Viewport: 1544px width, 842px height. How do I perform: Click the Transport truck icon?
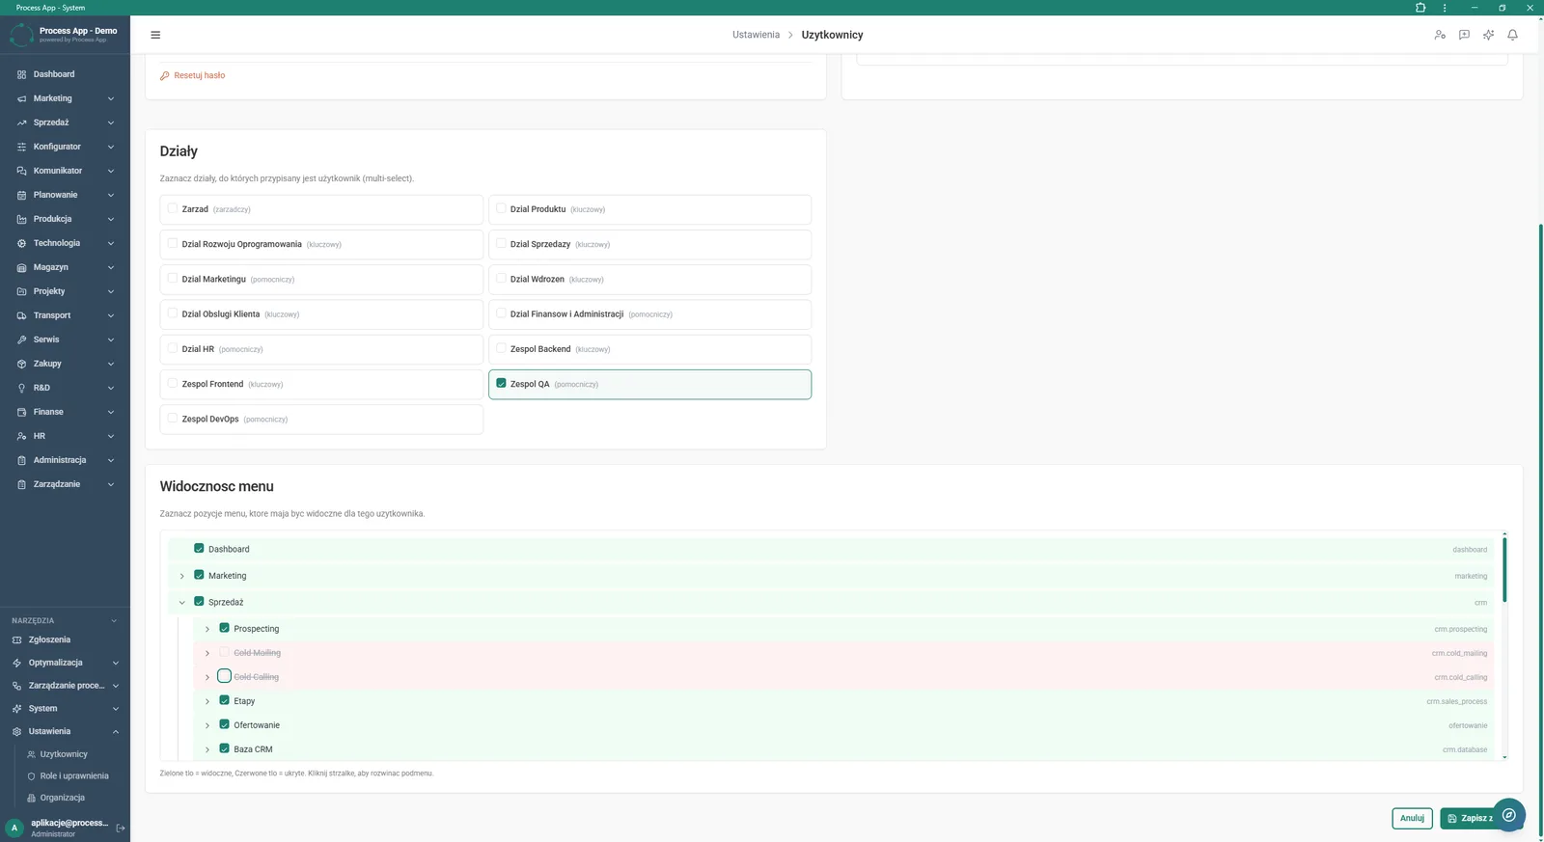21,315
